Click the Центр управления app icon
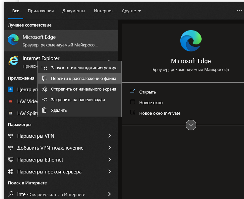 coord(11,89)
